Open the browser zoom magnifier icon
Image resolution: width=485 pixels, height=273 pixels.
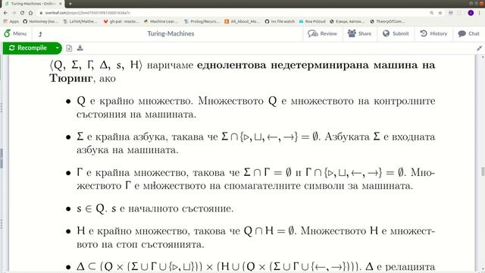pos(431,13)
